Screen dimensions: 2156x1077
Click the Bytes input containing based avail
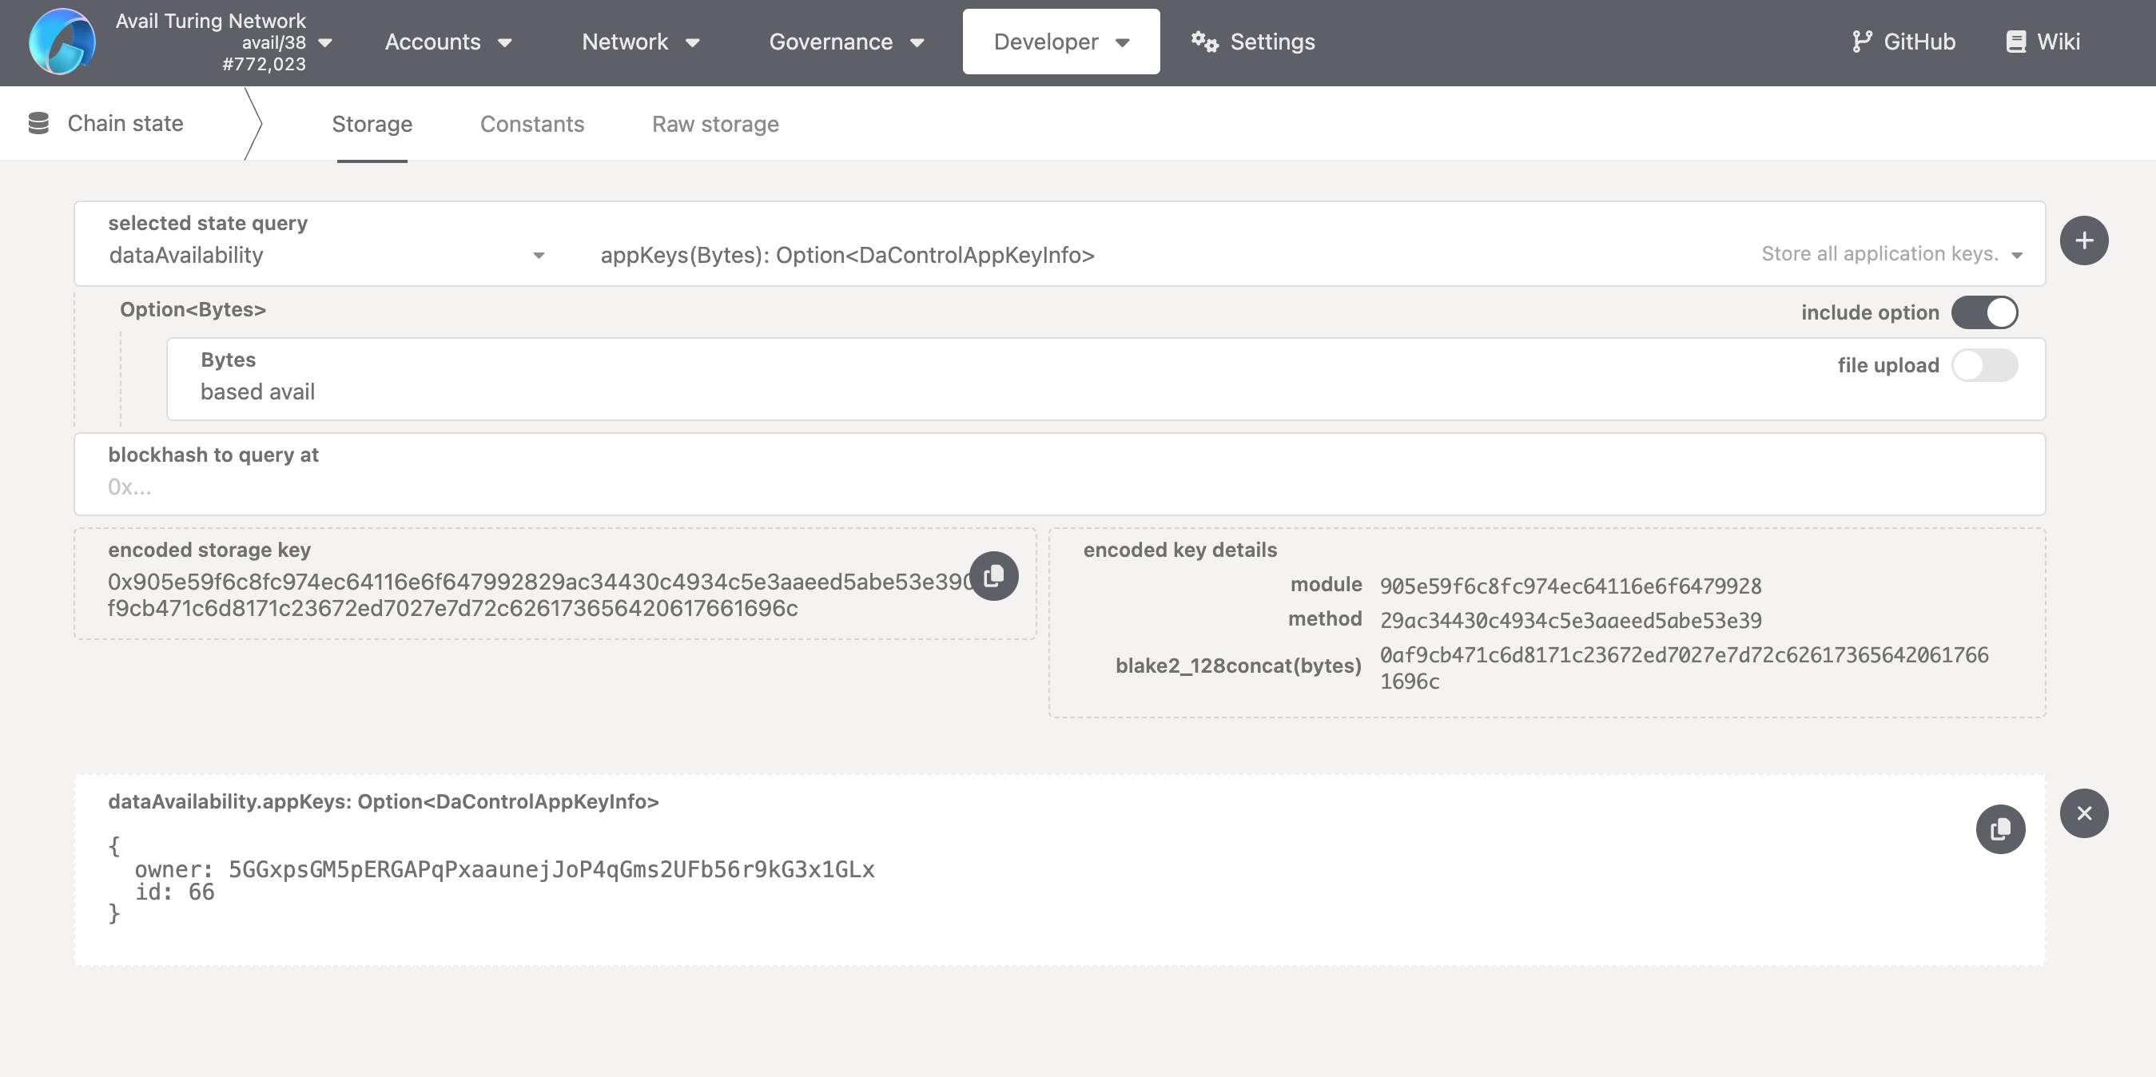[x=1004, y=391]
